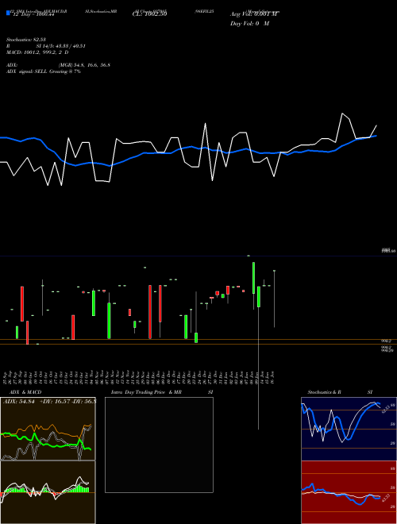Click the peak of the white price line
Viewport: 397px width, 524px height.
[342, 114]
